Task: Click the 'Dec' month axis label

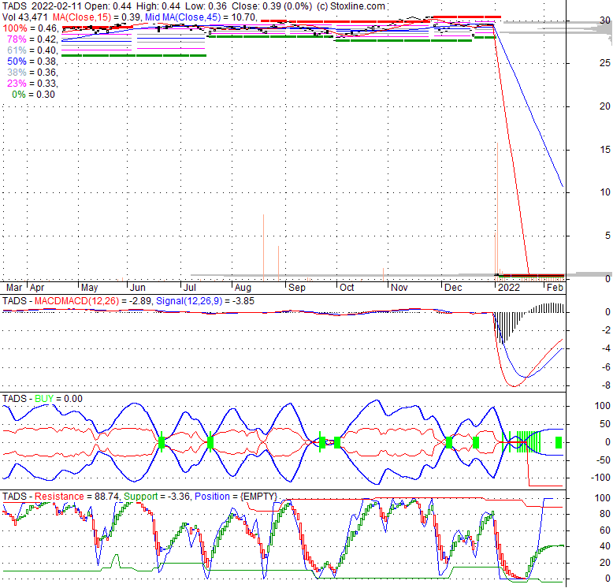Action: (x=453, y=288)
